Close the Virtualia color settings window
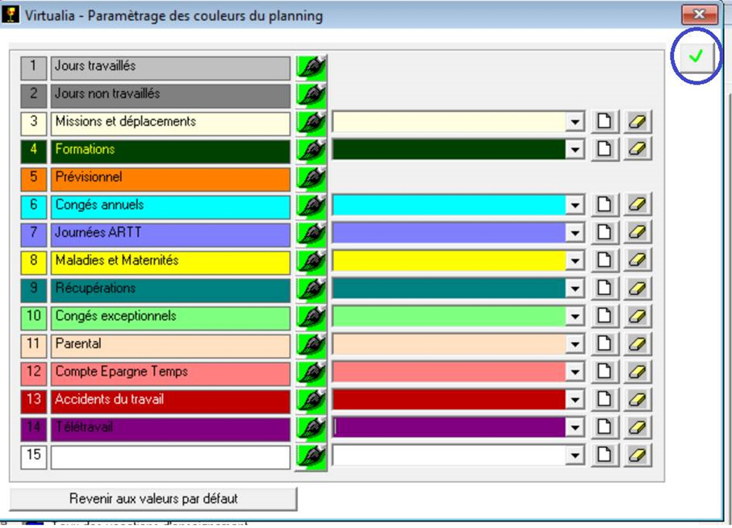The image size is (732, 528). coord(699,15)
